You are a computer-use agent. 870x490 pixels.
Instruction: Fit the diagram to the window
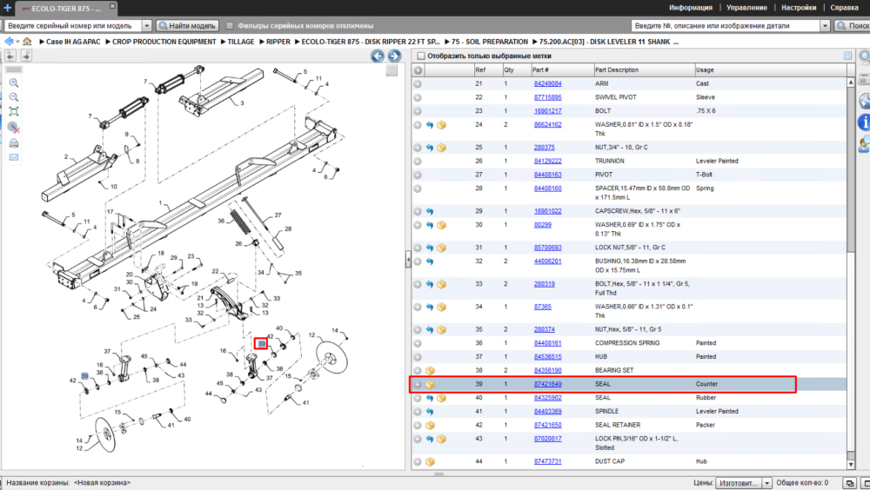coord(14,112)
